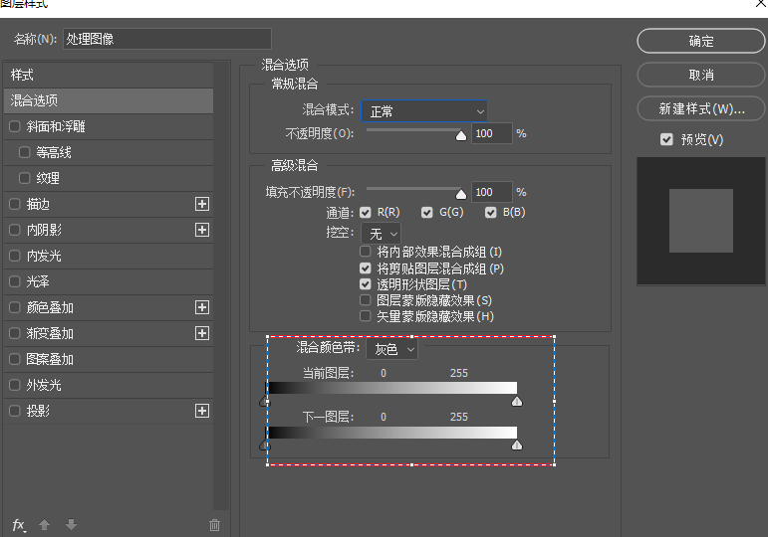This screenshot has height=537, width=768.
Task: Open the 混合模式 dropdown
Action: (423, 111)
